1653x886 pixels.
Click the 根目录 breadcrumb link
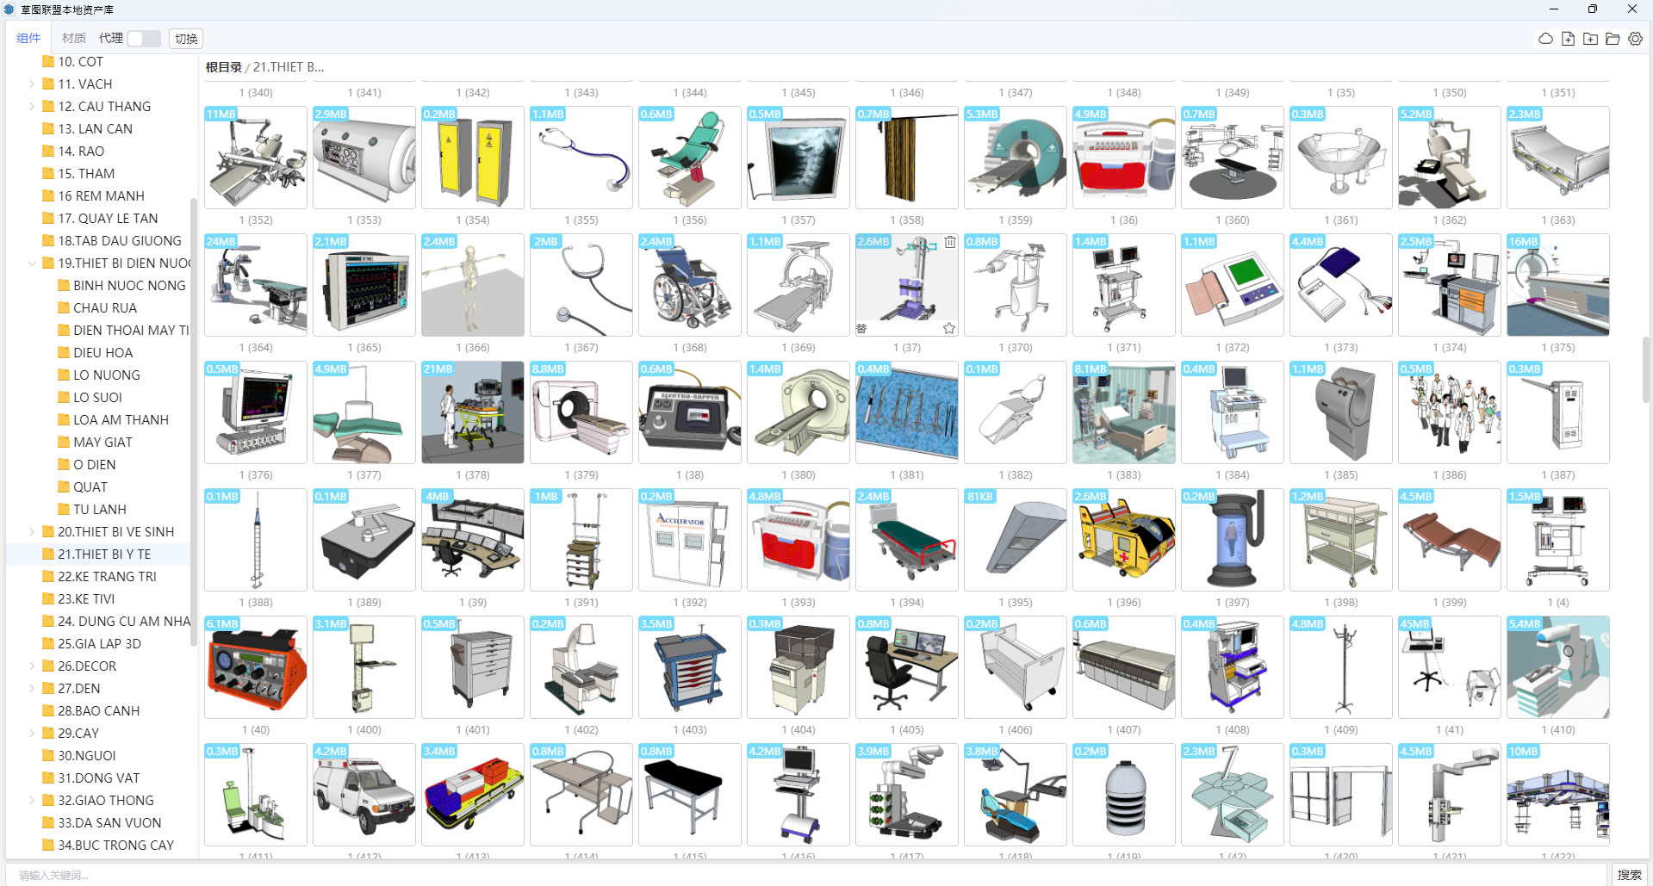[x=223, y=67]
